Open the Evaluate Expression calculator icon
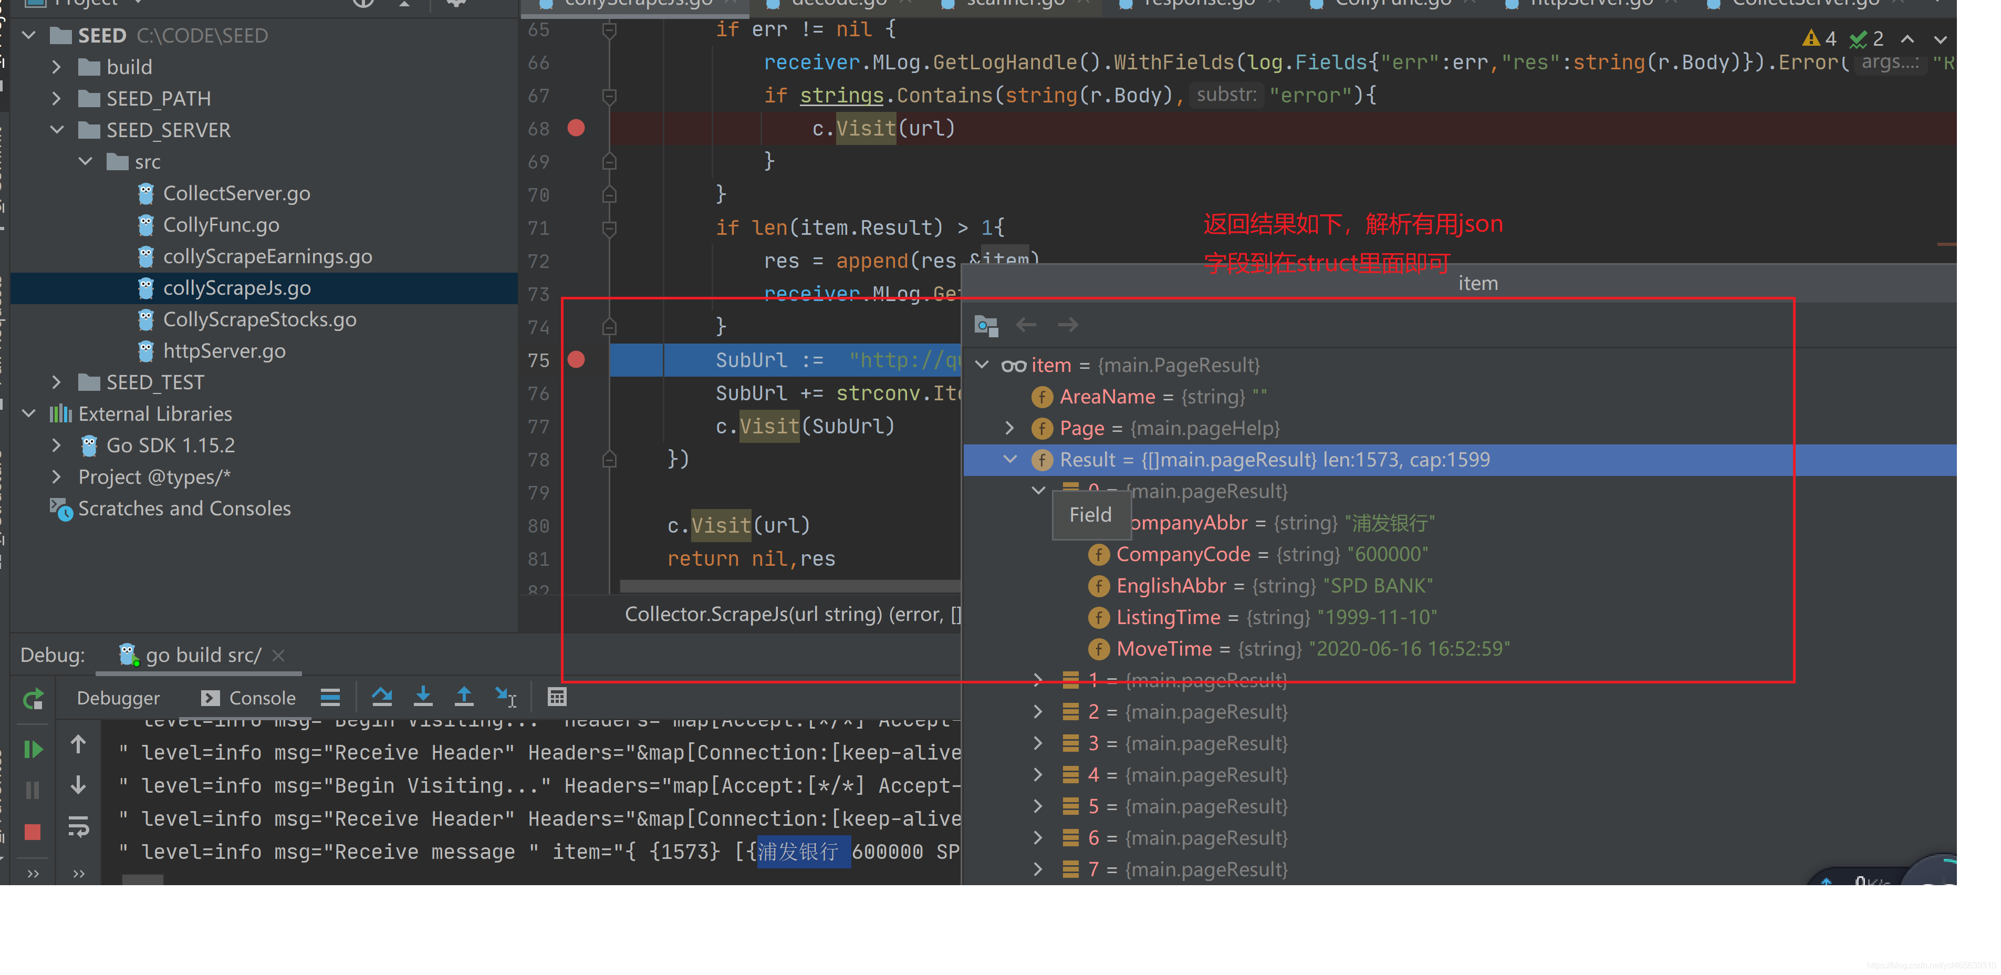This screenshot has width=2001, height=975. (x=557, y=697)
